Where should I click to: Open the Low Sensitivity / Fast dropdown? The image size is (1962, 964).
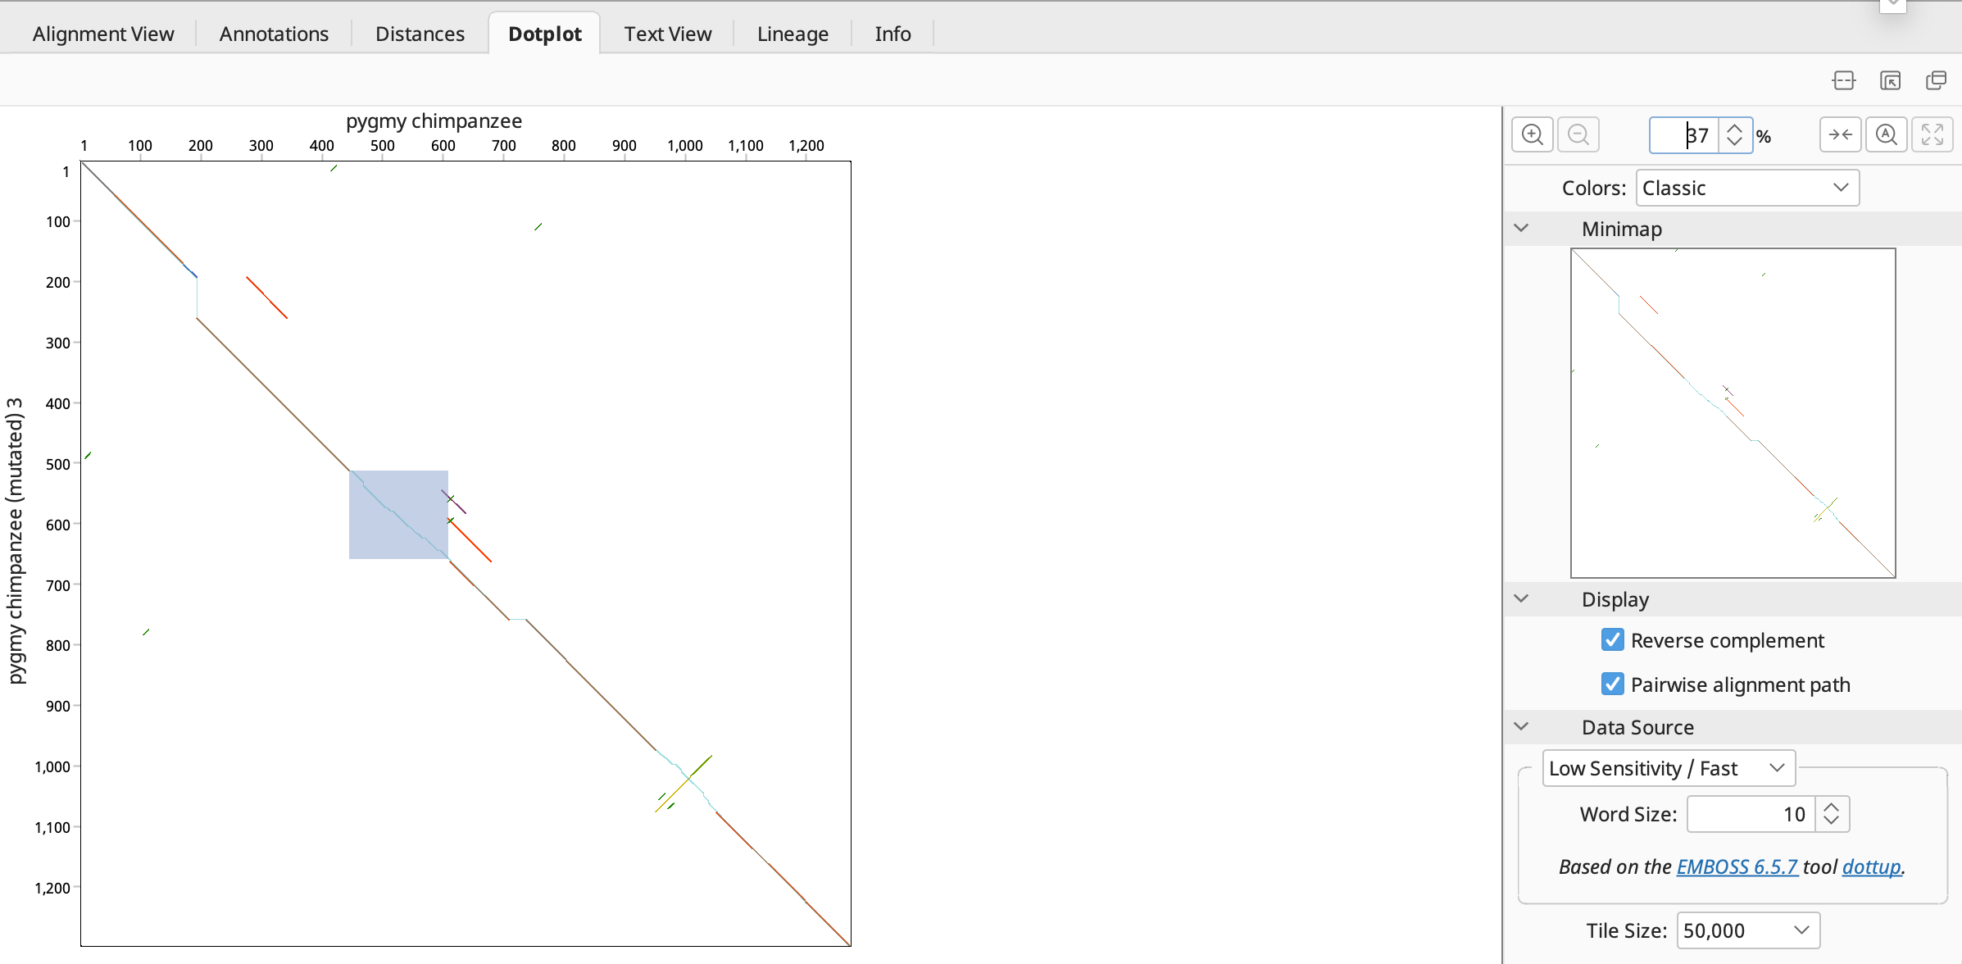(x=1668, y=769)
